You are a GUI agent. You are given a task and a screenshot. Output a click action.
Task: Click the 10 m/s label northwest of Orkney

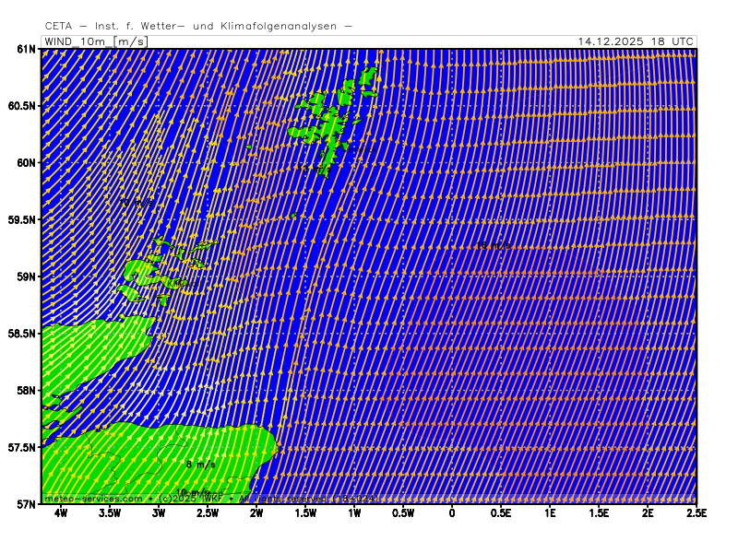[x=137, y=201]
